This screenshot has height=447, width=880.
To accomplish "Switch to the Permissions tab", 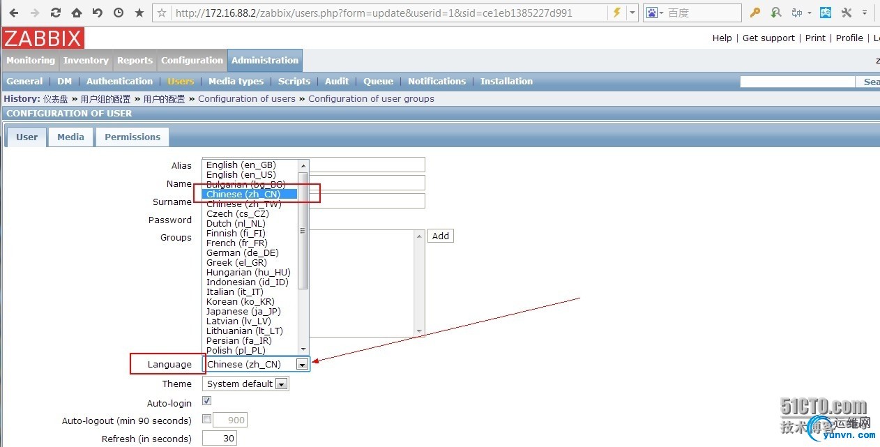I will point(132,137).
